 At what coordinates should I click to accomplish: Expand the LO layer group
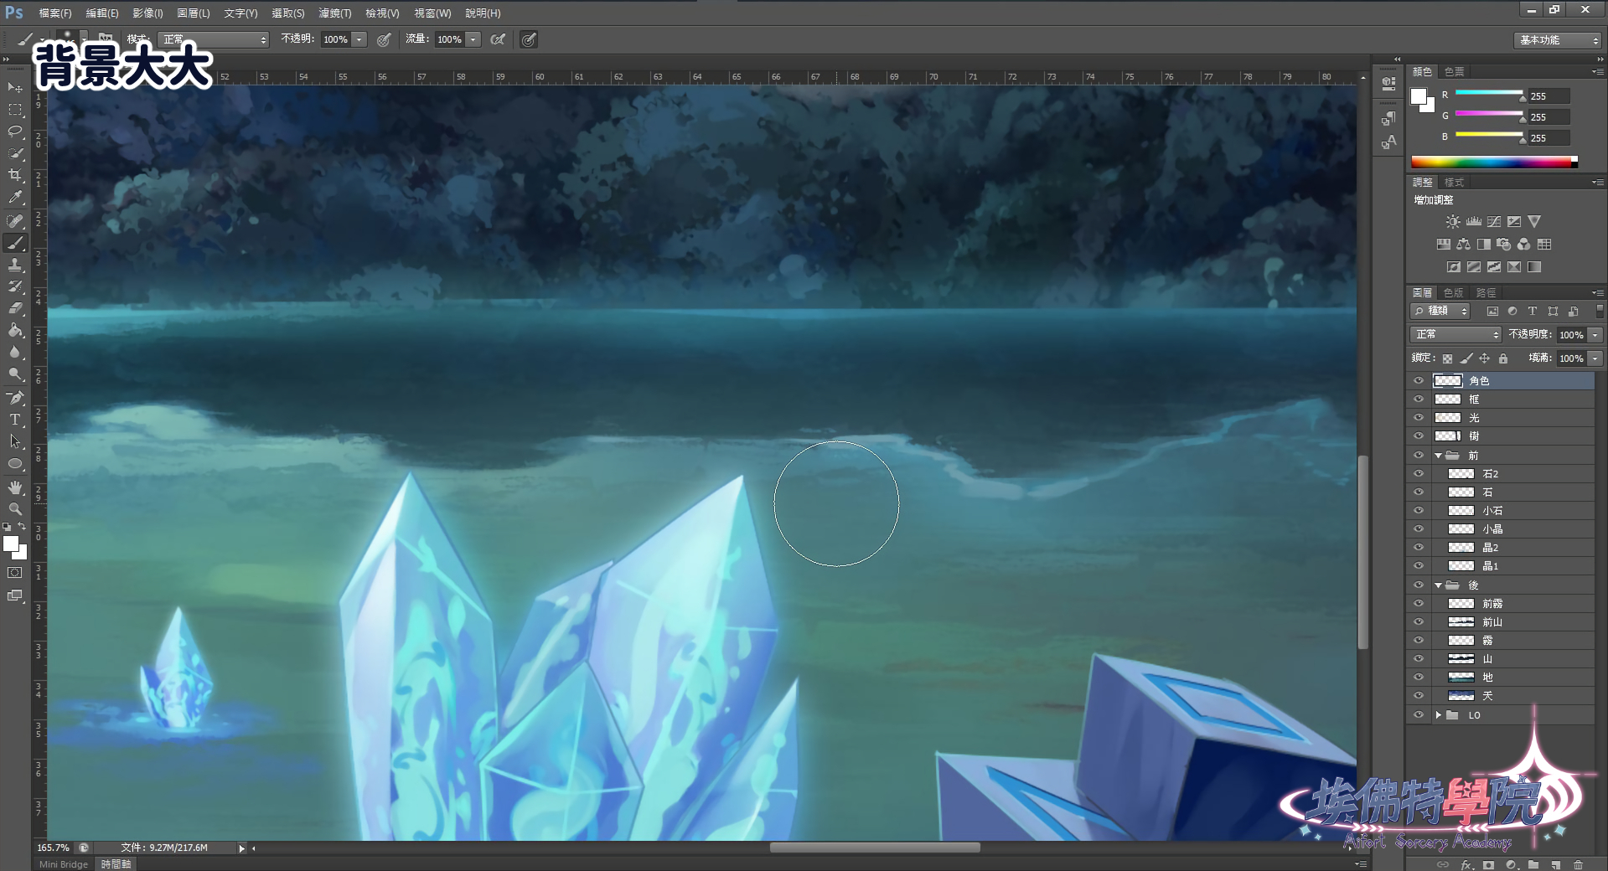pos(1439,715)
